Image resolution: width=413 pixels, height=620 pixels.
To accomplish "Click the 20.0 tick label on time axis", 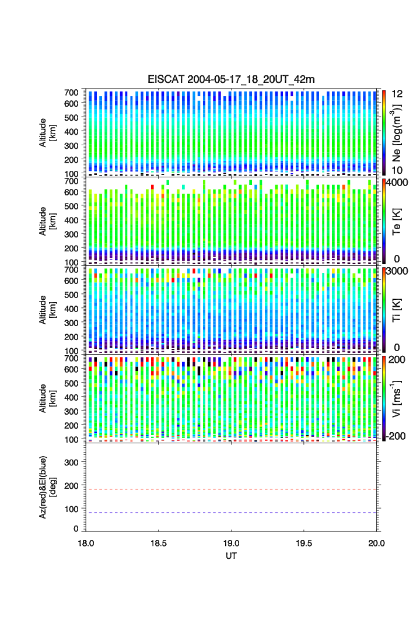I will pyautogui.click(x=376, y=542).
